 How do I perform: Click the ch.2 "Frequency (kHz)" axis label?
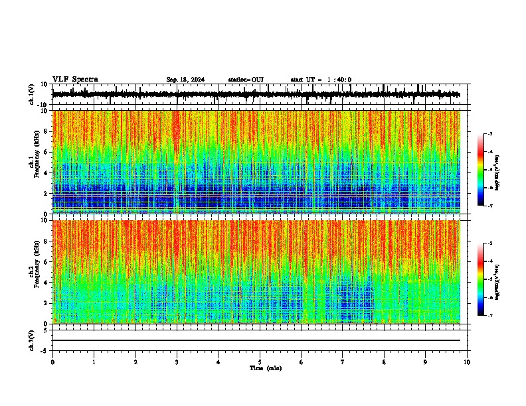point(36,264)
